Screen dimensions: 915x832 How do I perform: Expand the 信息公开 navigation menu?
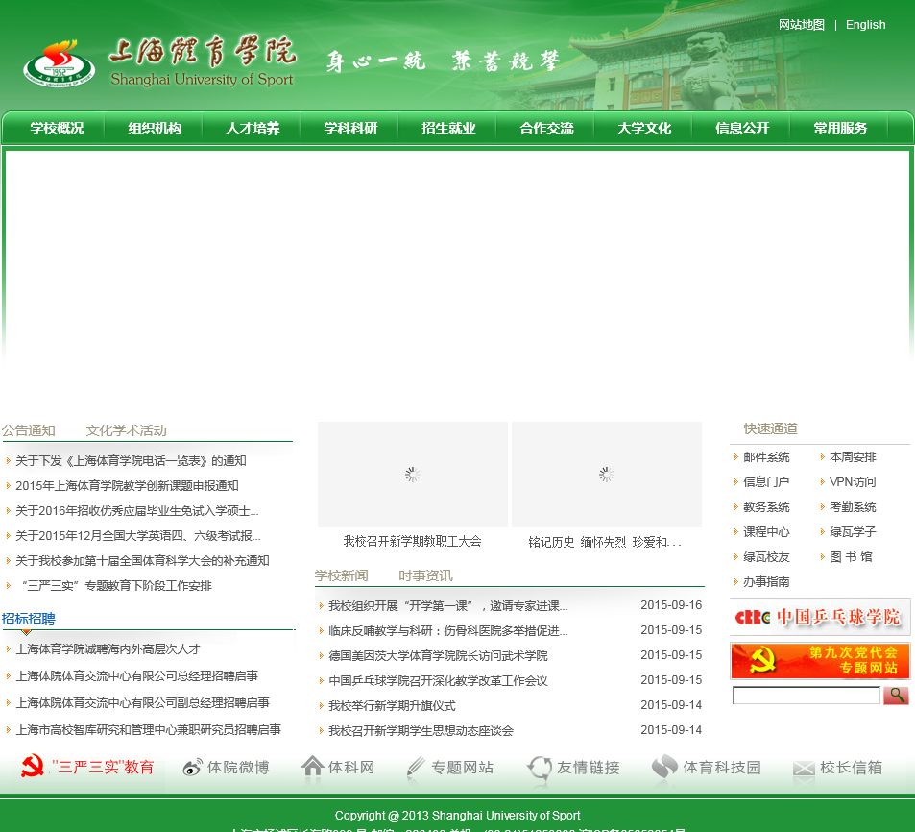tap(742, 128)
